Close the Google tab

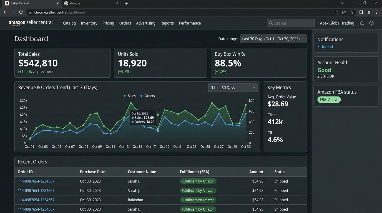pos(117,3)
